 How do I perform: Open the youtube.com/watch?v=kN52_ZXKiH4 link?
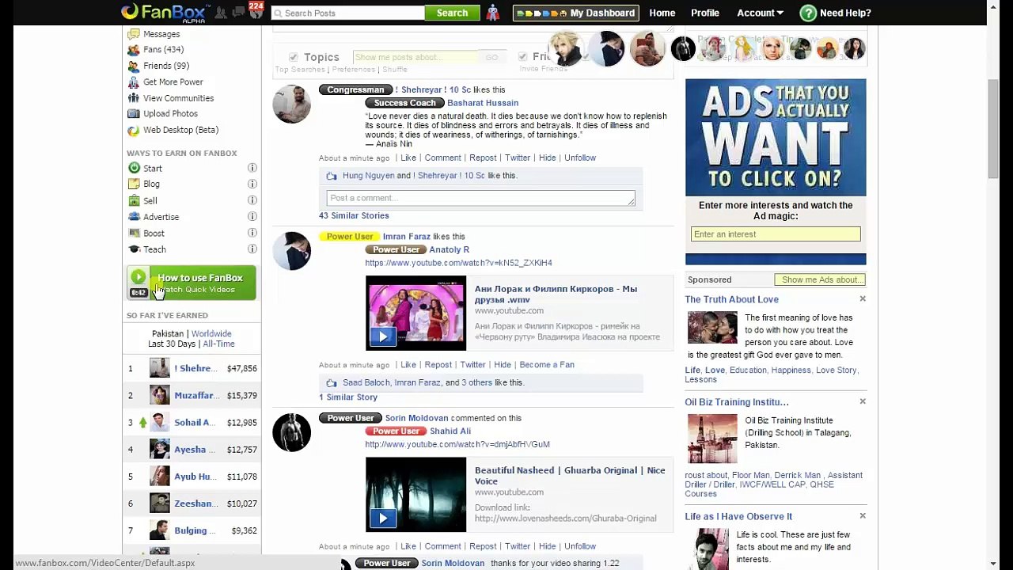458,263
